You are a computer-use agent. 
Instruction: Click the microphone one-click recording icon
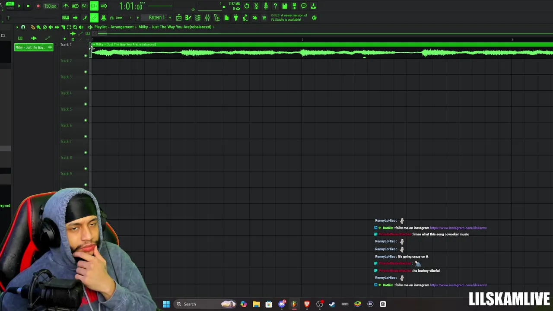coord(266,6)
